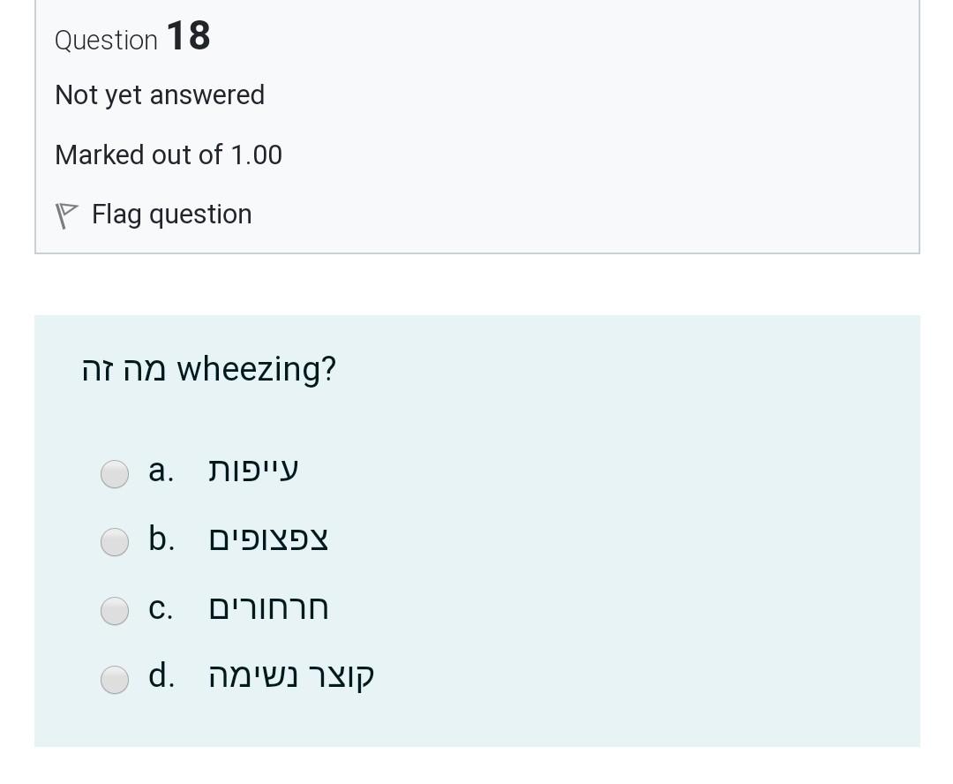The width and height of the screenshot is (953, 784).
Task: Click the flag icon beside Flag question
Action: point(66,215)
